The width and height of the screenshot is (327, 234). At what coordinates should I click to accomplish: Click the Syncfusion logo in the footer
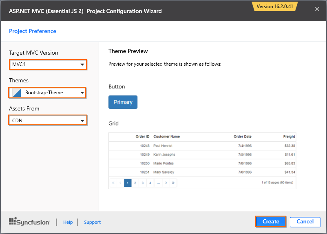click(x=29, y=222)
